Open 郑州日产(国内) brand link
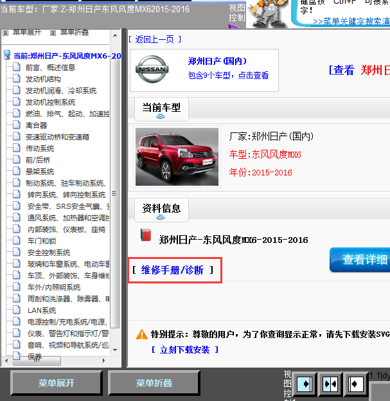The image size is (390, 401). 217,61
